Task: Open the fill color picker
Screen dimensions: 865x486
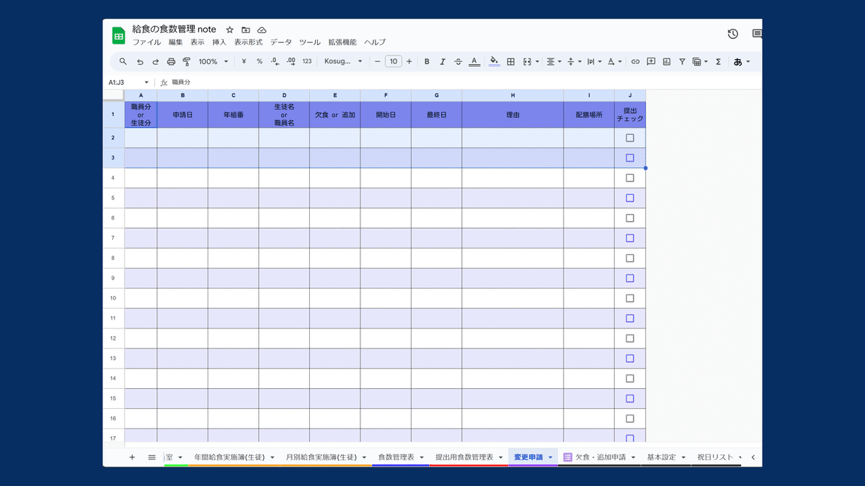Action: [x=494, y=62]
